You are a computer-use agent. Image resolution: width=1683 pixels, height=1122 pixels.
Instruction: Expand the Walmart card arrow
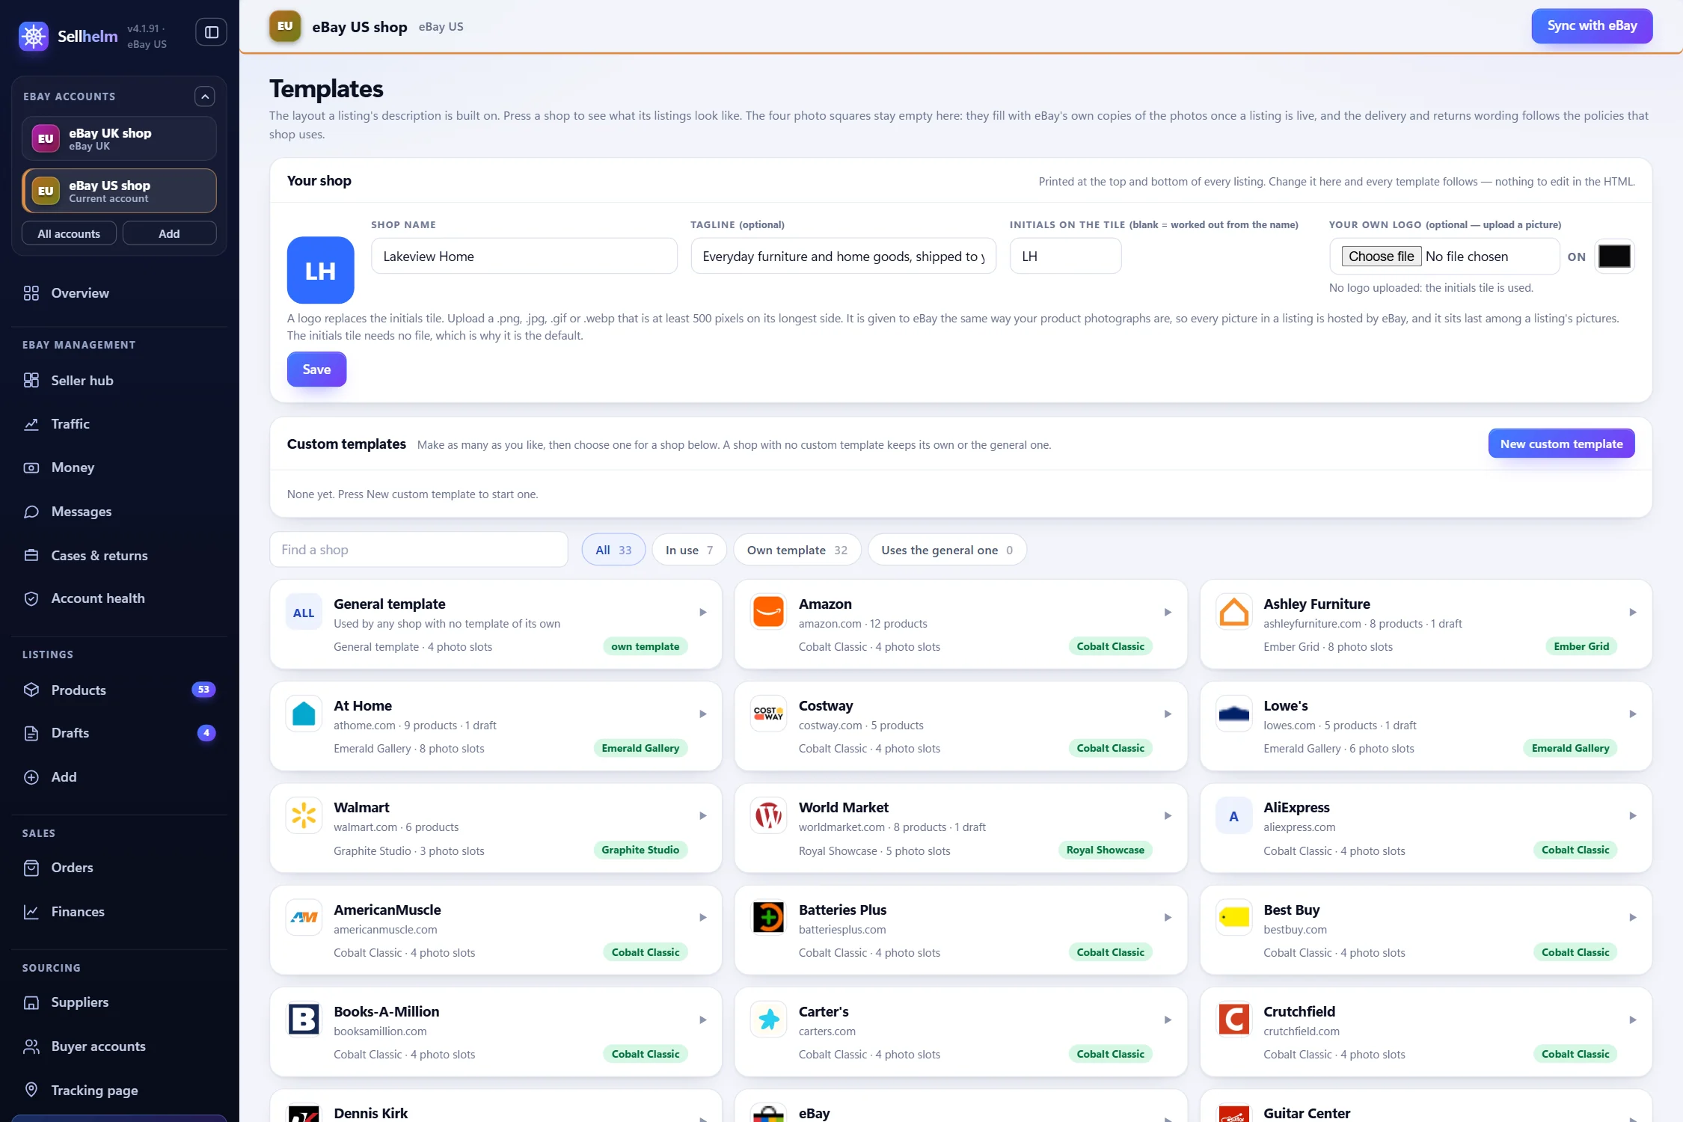click(703, 816)
